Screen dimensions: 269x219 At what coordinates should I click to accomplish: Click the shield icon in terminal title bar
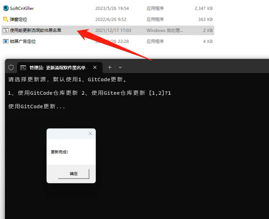tap(11, 67)
